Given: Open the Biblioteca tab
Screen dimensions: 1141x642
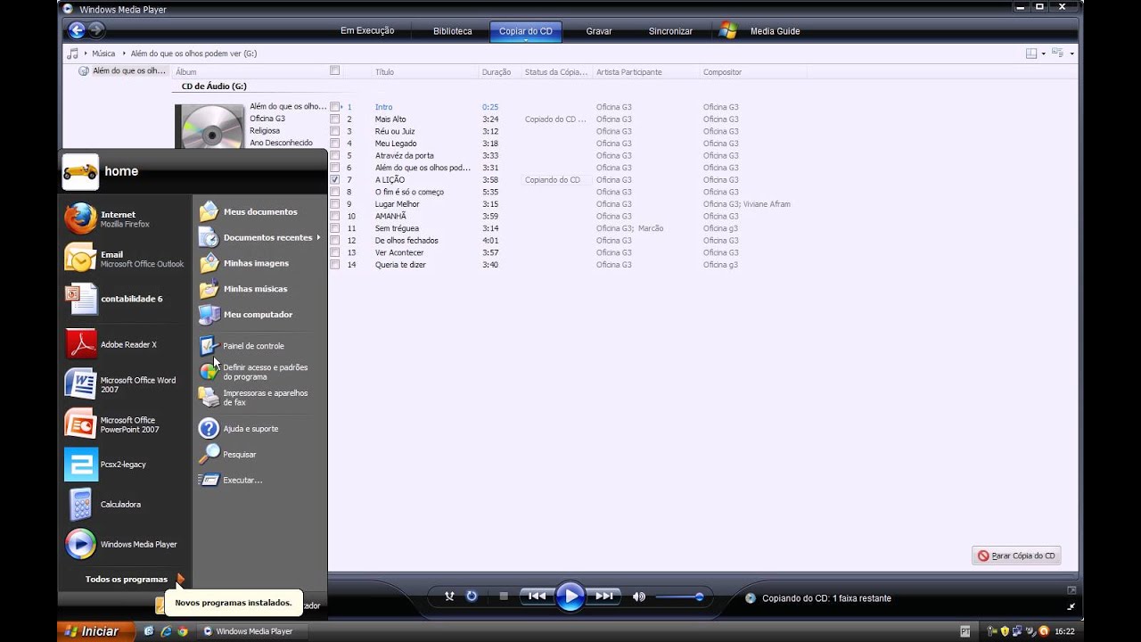Looking at the screenshot, I should (x=453, y=31).
